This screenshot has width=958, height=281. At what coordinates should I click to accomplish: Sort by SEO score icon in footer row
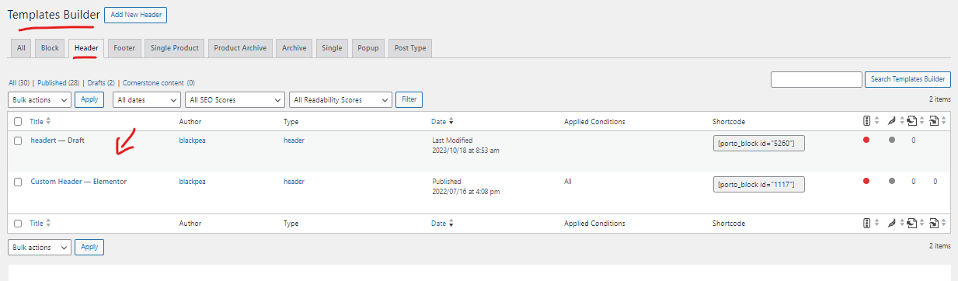click(866, 223)
